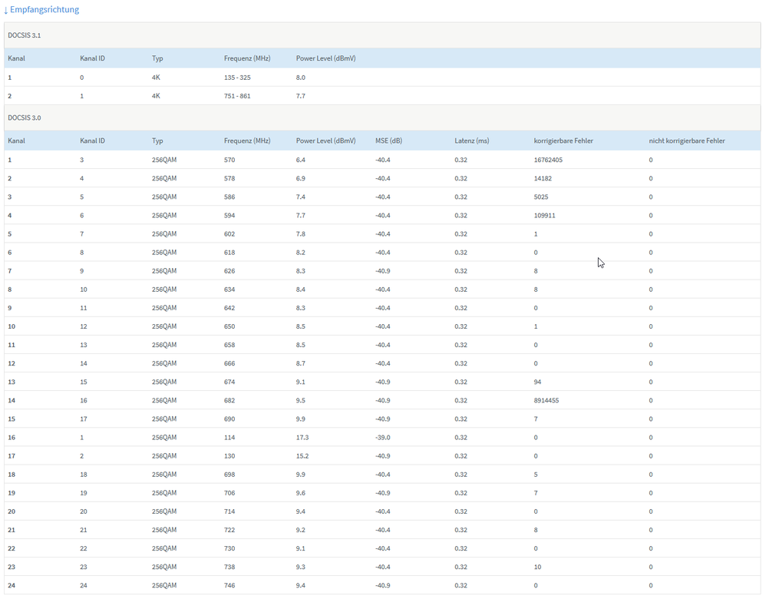Click the Empfangsrichtung heading link

point(41,10)
